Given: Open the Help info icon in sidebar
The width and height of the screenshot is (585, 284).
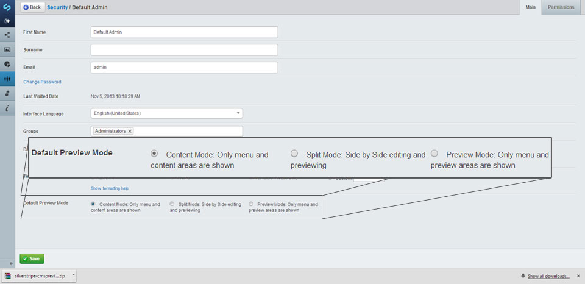Looking at the screenshot, I should 7,108.
